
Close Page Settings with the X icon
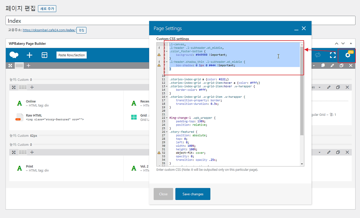coord(304,28)
